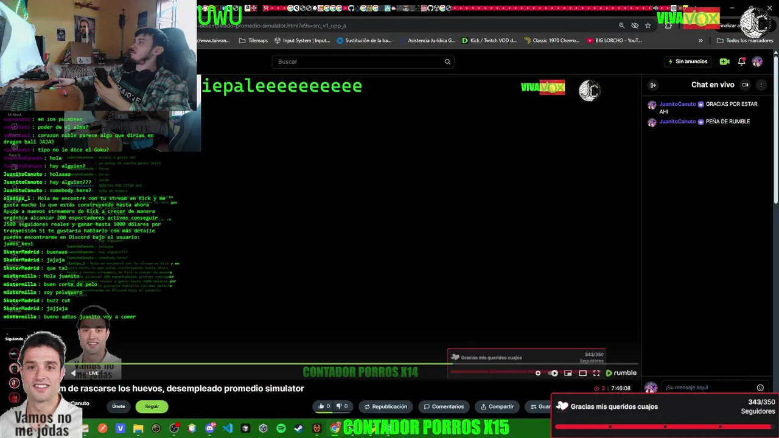Screen dimensions: 779x438
Task: Open the emoji picker in chat
Action: (x=760, y=388)
